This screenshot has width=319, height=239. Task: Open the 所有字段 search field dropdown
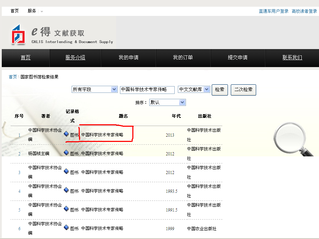pyautogui.click(x=95, y=89)
